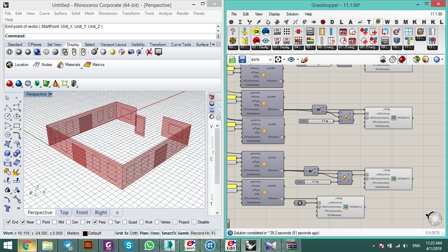Viewport: 448px width, 252px height.
Task: Select the red shaded preview icon in Grasshopper
Action: pyautogui.click(x=402, y=59)
